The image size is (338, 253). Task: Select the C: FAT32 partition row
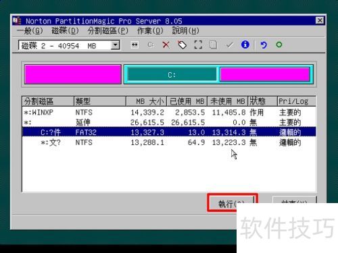point(169,132)
